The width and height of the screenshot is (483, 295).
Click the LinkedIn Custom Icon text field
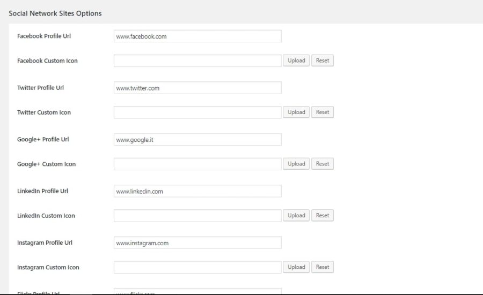coord(197,215)
